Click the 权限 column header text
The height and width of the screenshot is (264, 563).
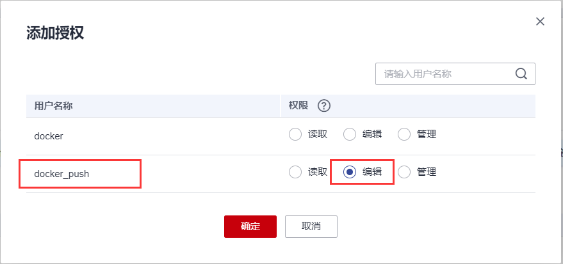pyautogui.click(x=298, y=105)
